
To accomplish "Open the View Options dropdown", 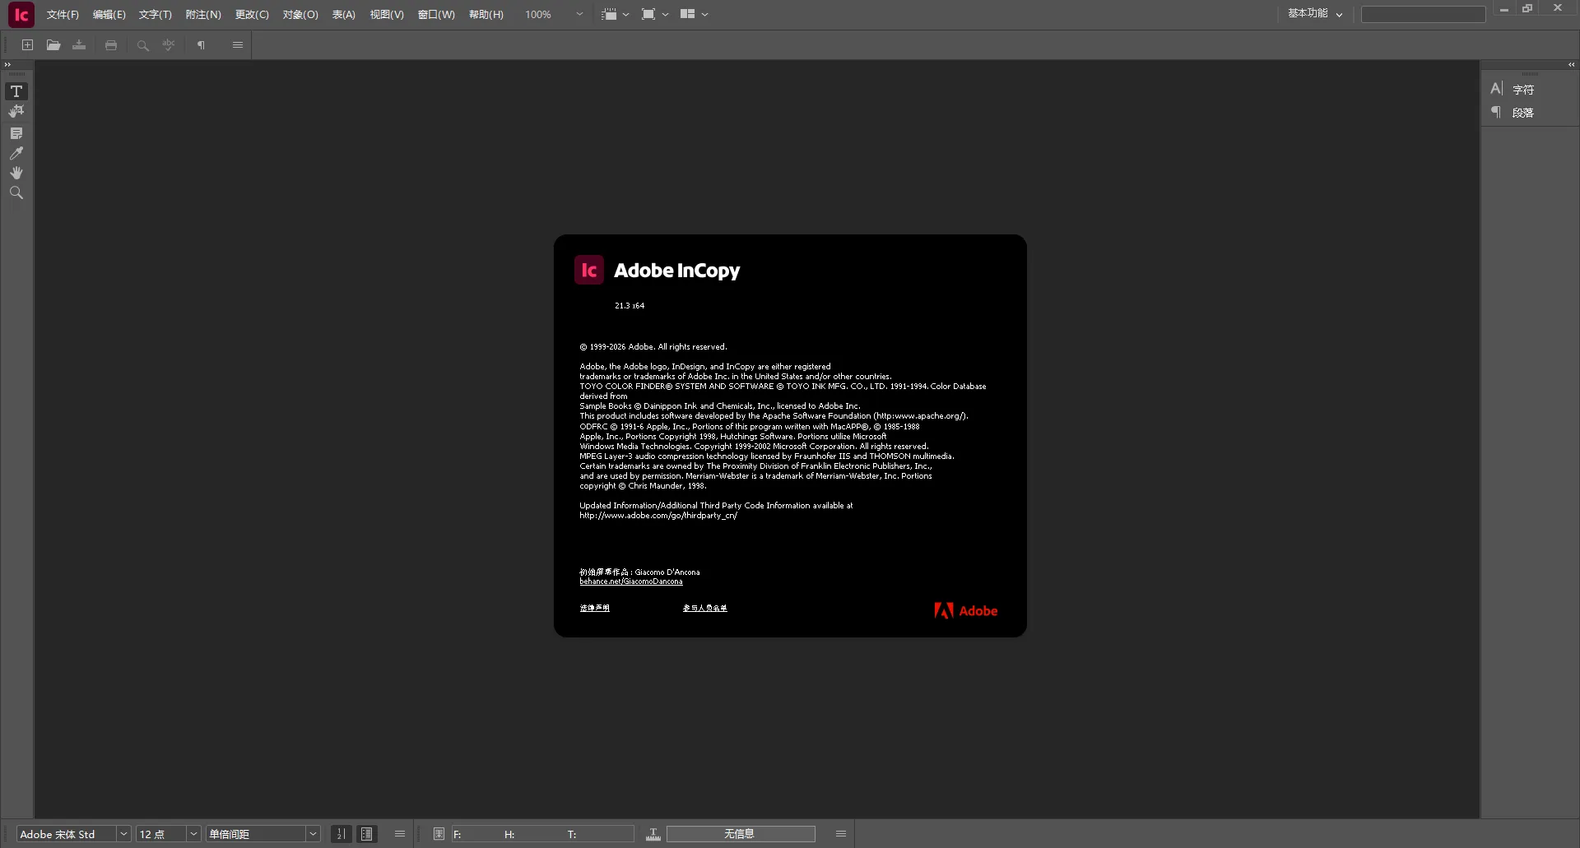I will coord(615,14).
